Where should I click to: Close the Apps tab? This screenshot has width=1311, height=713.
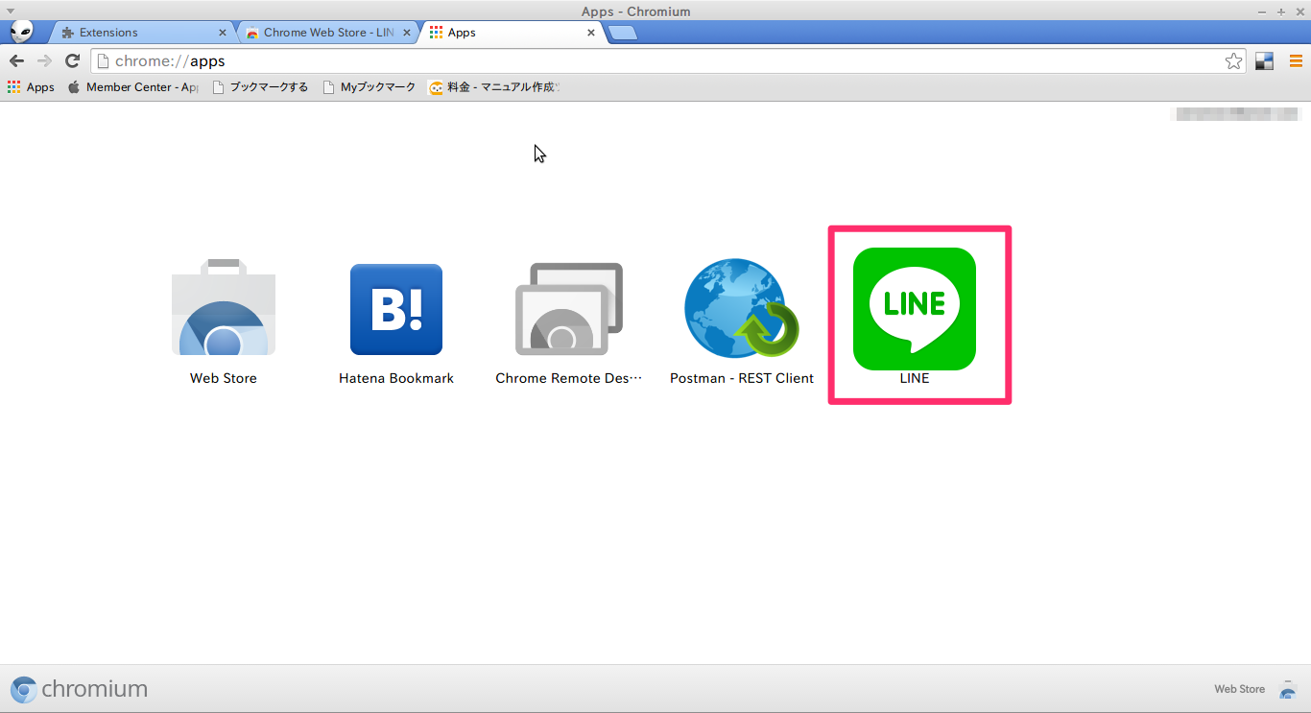(591, 33)
